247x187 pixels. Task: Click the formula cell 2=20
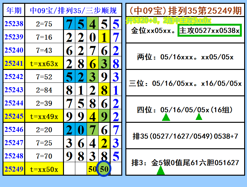(44, 129)
